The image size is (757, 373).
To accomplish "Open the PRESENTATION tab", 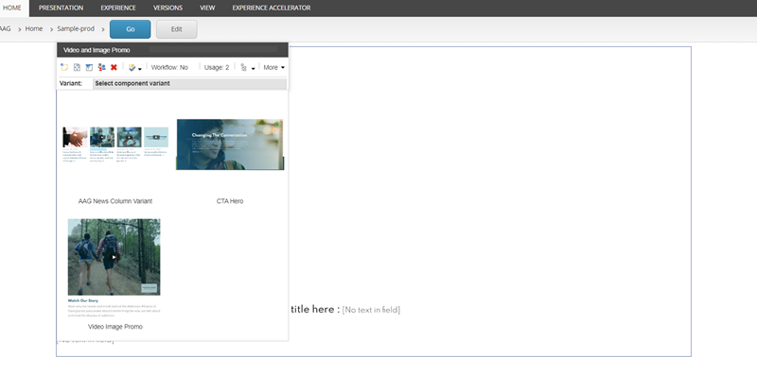I will [x=61, y=8].
